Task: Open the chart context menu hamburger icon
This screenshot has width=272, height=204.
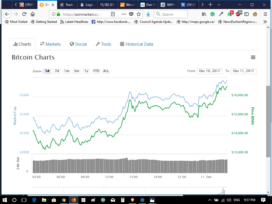Action: click(x=253, y=57)
